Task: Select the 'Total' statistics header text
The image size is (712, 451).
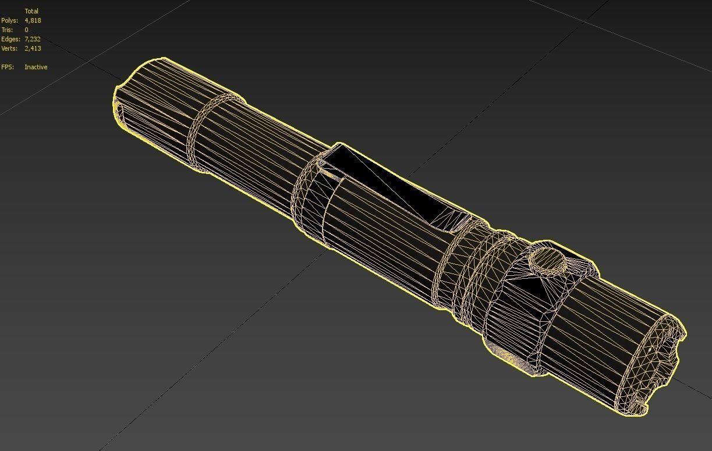Action: (x=31, y=11)
